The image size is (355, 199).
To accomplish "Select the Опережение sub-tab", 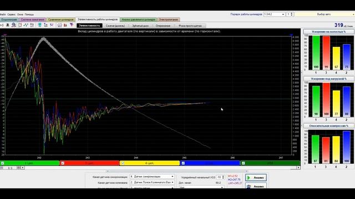I will (x=163, y=26).
